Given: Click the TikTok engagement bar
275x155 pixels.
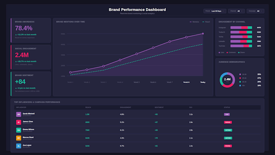Looking at the screenshot, I should tap(241, 37).
